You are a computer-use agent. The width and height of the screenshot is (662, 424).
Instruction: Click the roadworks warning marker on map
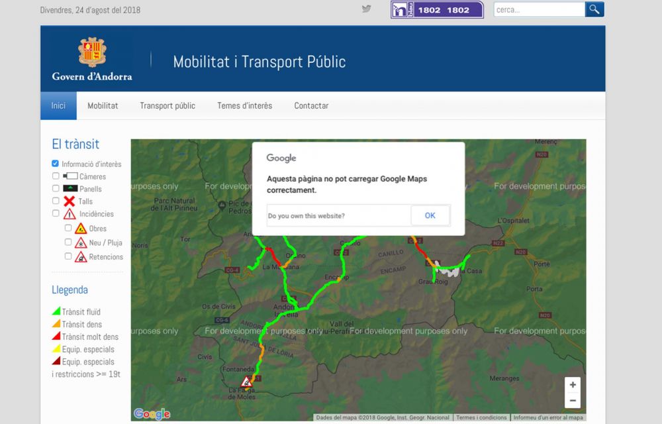point(247,382)
